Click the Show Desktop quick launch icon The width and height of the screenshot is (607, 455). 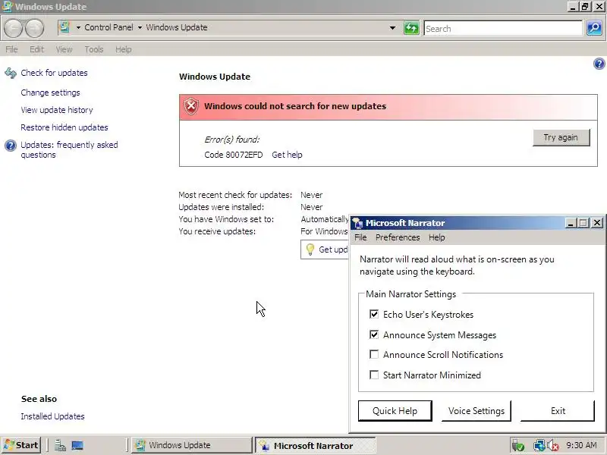77,445
